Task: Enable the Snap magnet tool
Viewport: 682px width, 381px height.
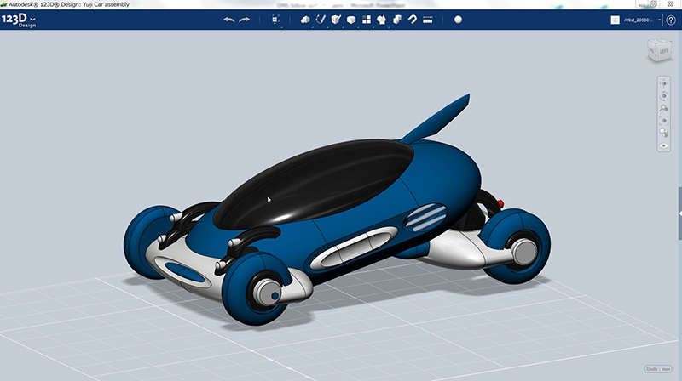Action: tap(412, 20)
